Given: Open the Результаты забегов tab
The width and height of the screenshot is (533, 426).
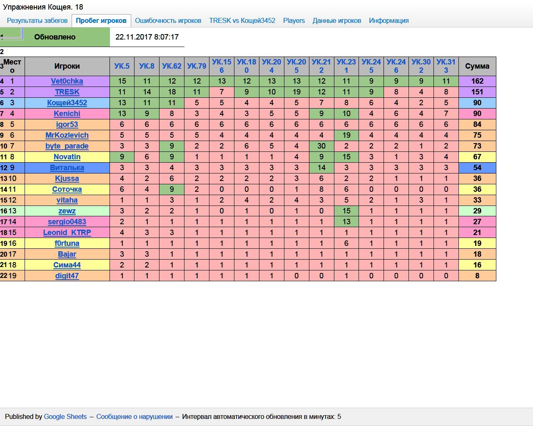Looking at the screenshot, I should pos(37,21).
